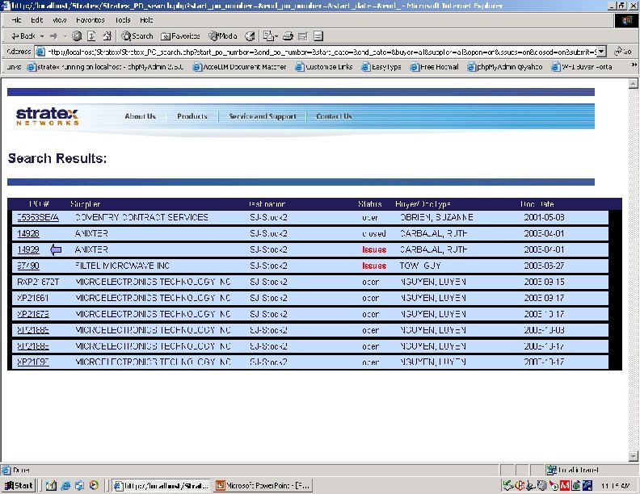
Task: Open the Help menu
Action: pos(146,20)
